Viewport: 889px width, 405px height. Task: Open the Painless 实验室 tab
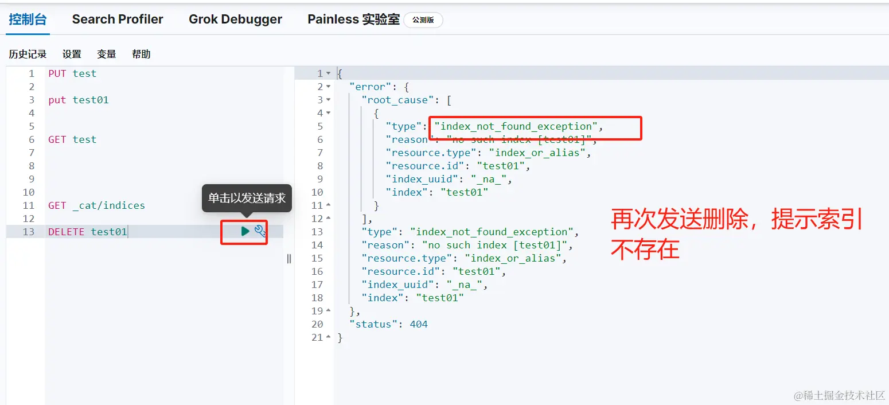click(353, 19)
